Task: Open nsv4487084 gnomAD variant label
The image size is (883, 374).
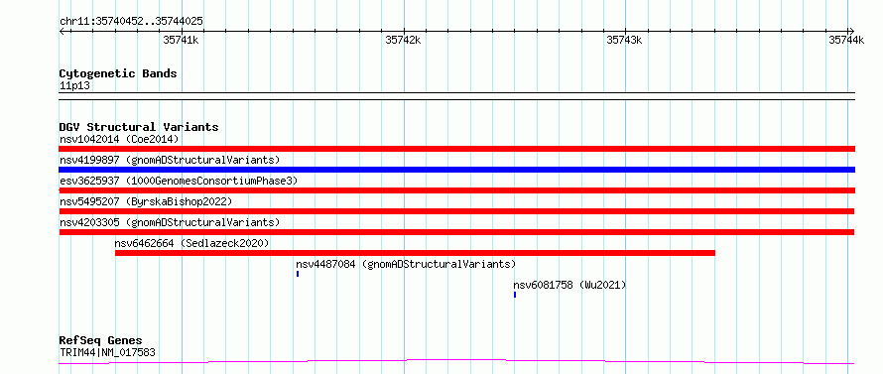Action: click(406, 264)
